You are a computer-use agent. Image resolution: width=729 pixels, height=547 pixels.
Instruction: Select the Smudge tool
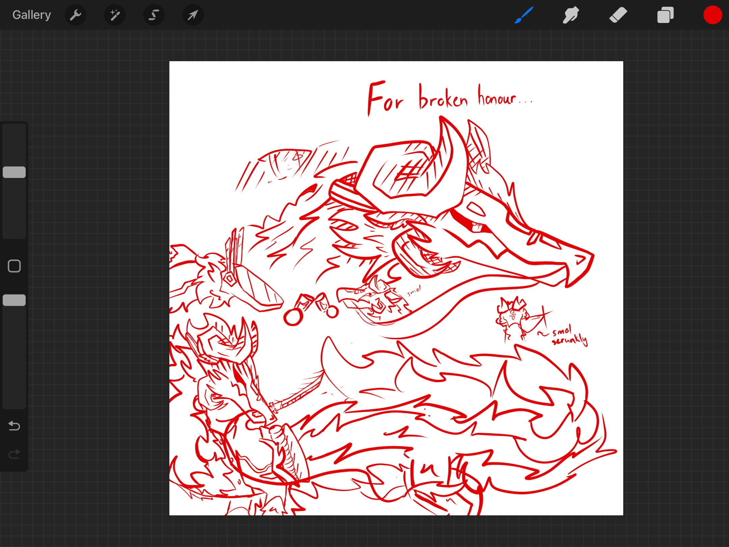(x=571, y=15)
